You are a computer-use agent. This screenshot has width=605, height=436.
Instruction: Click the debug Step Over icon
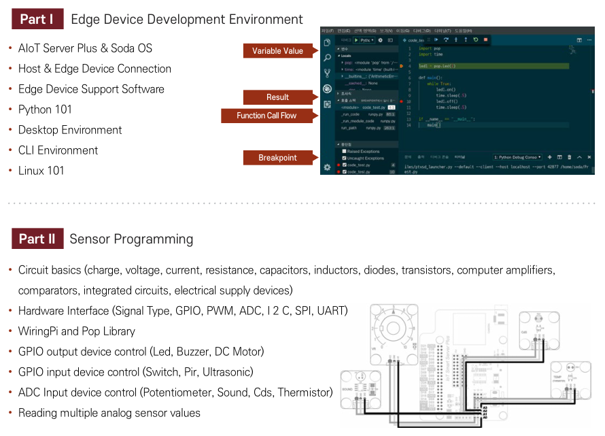pos(446,39)
